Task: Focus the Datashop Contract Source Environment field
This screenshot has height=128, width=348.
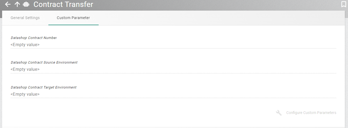Action: 173,69
